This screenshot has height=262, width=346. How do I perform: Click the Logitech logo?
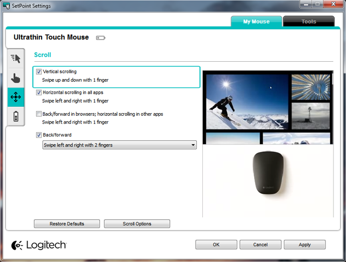39,245
